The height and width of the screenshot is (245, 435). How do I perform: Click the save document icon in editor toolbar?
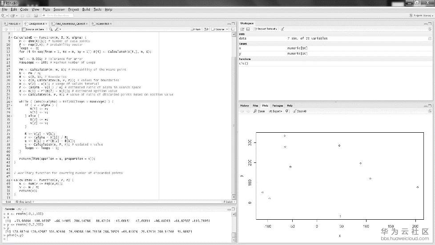coord(18,29)
